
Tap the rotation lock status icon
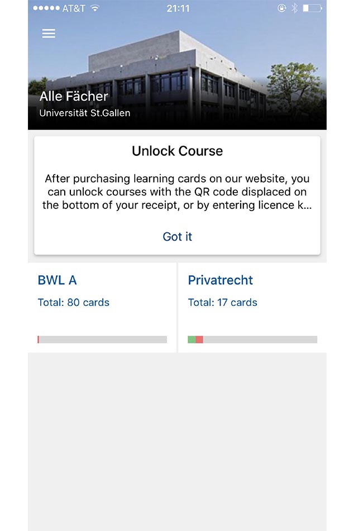(281, 8)
